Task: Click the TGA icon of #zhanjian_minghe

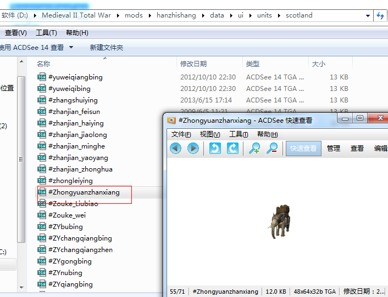Action: click(x=42, y=146)
